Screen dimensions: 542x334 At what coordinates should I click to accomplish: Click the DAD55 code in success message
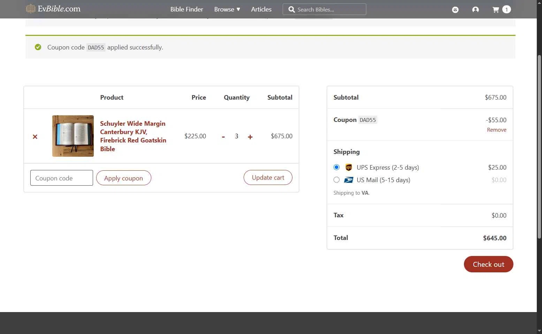tap(96, 47)
